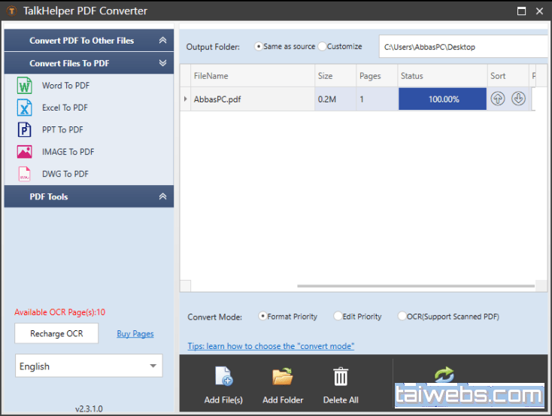Click the Add Folder icon
The width and height of the screenshot is (552, 416).
coord(283,377)
